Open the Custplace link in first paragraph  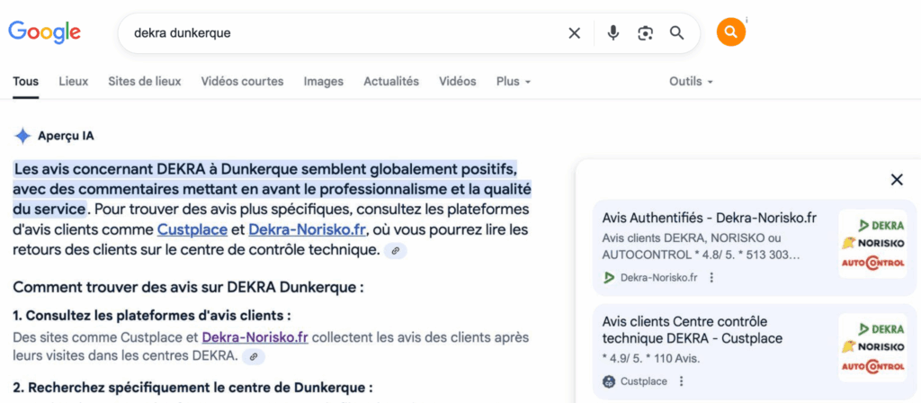(192, 229)
